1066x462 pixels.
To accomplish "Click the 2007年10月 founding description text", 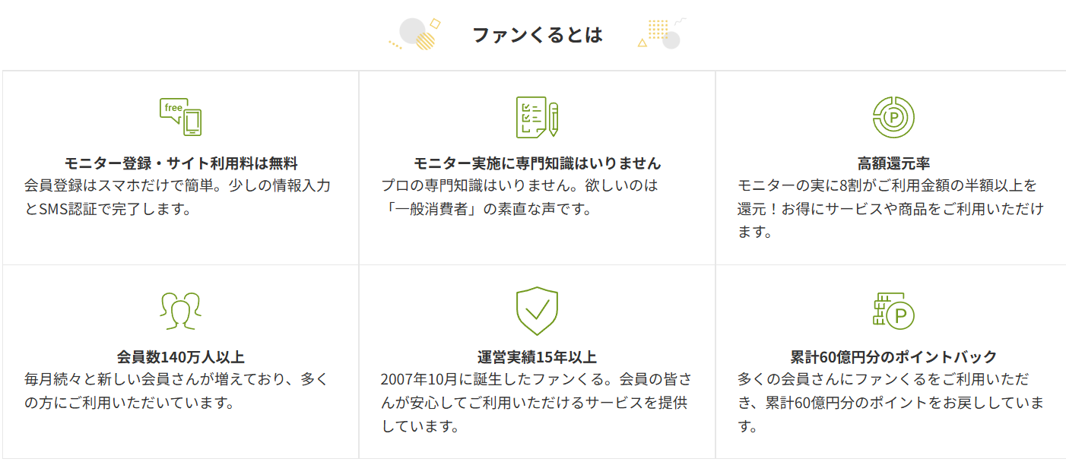I will tap(535, 402).
